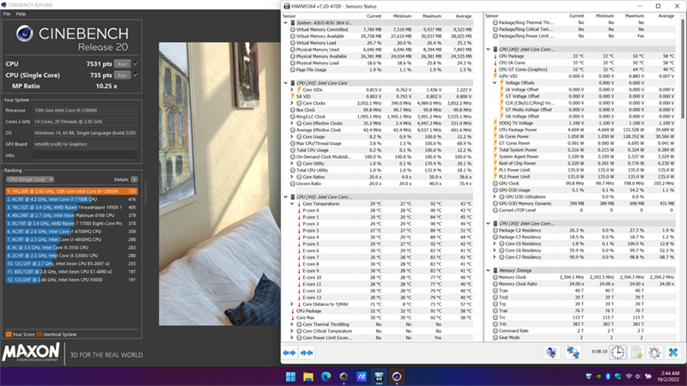Click the Current column header left pane
This screenshot has height=386, width=687.
pos(374,16)
